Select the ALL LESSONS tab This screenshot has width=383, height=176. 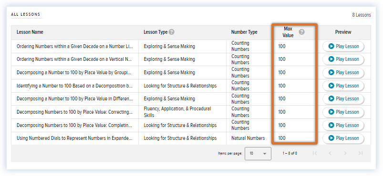(x=25, y=14)
